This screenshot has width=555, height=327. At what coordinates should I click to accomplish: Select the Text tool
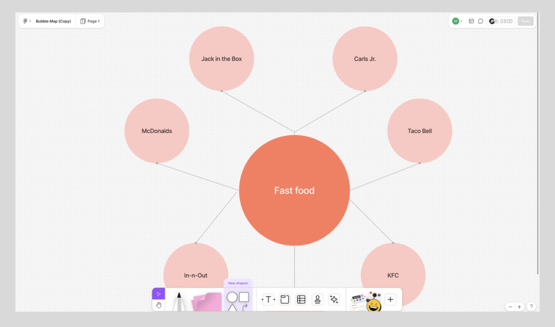(x=268, y=299)
